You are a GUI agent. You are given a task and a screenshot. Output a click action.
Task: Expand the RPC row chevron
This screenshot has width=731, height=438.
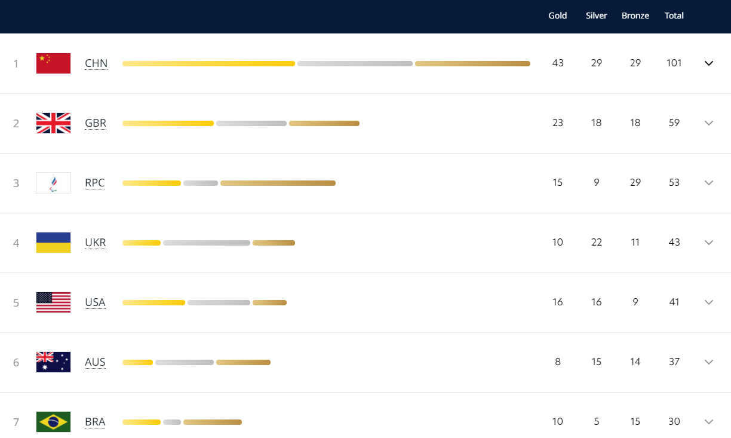[x=709, y=183]
